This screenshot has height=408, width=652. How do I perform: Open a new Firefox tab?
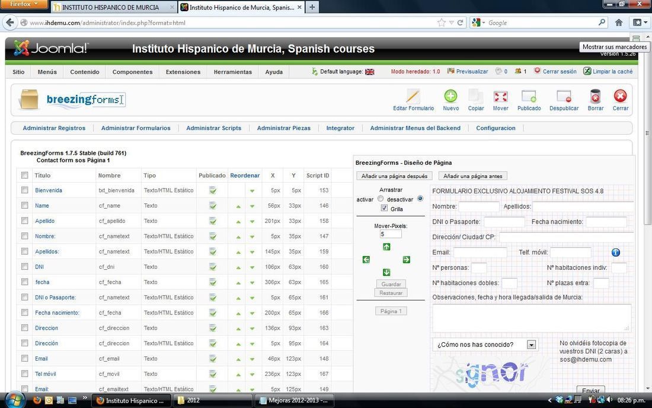312,7
